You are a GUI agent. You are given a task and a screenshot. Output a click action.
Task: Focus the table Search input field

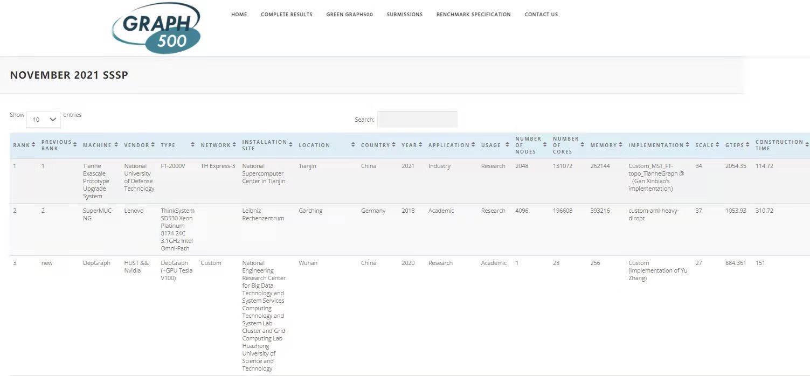pos(417,120)
